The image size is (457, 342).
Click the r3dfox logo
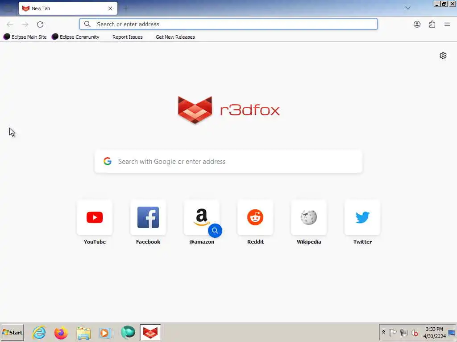tap(229, 110)
